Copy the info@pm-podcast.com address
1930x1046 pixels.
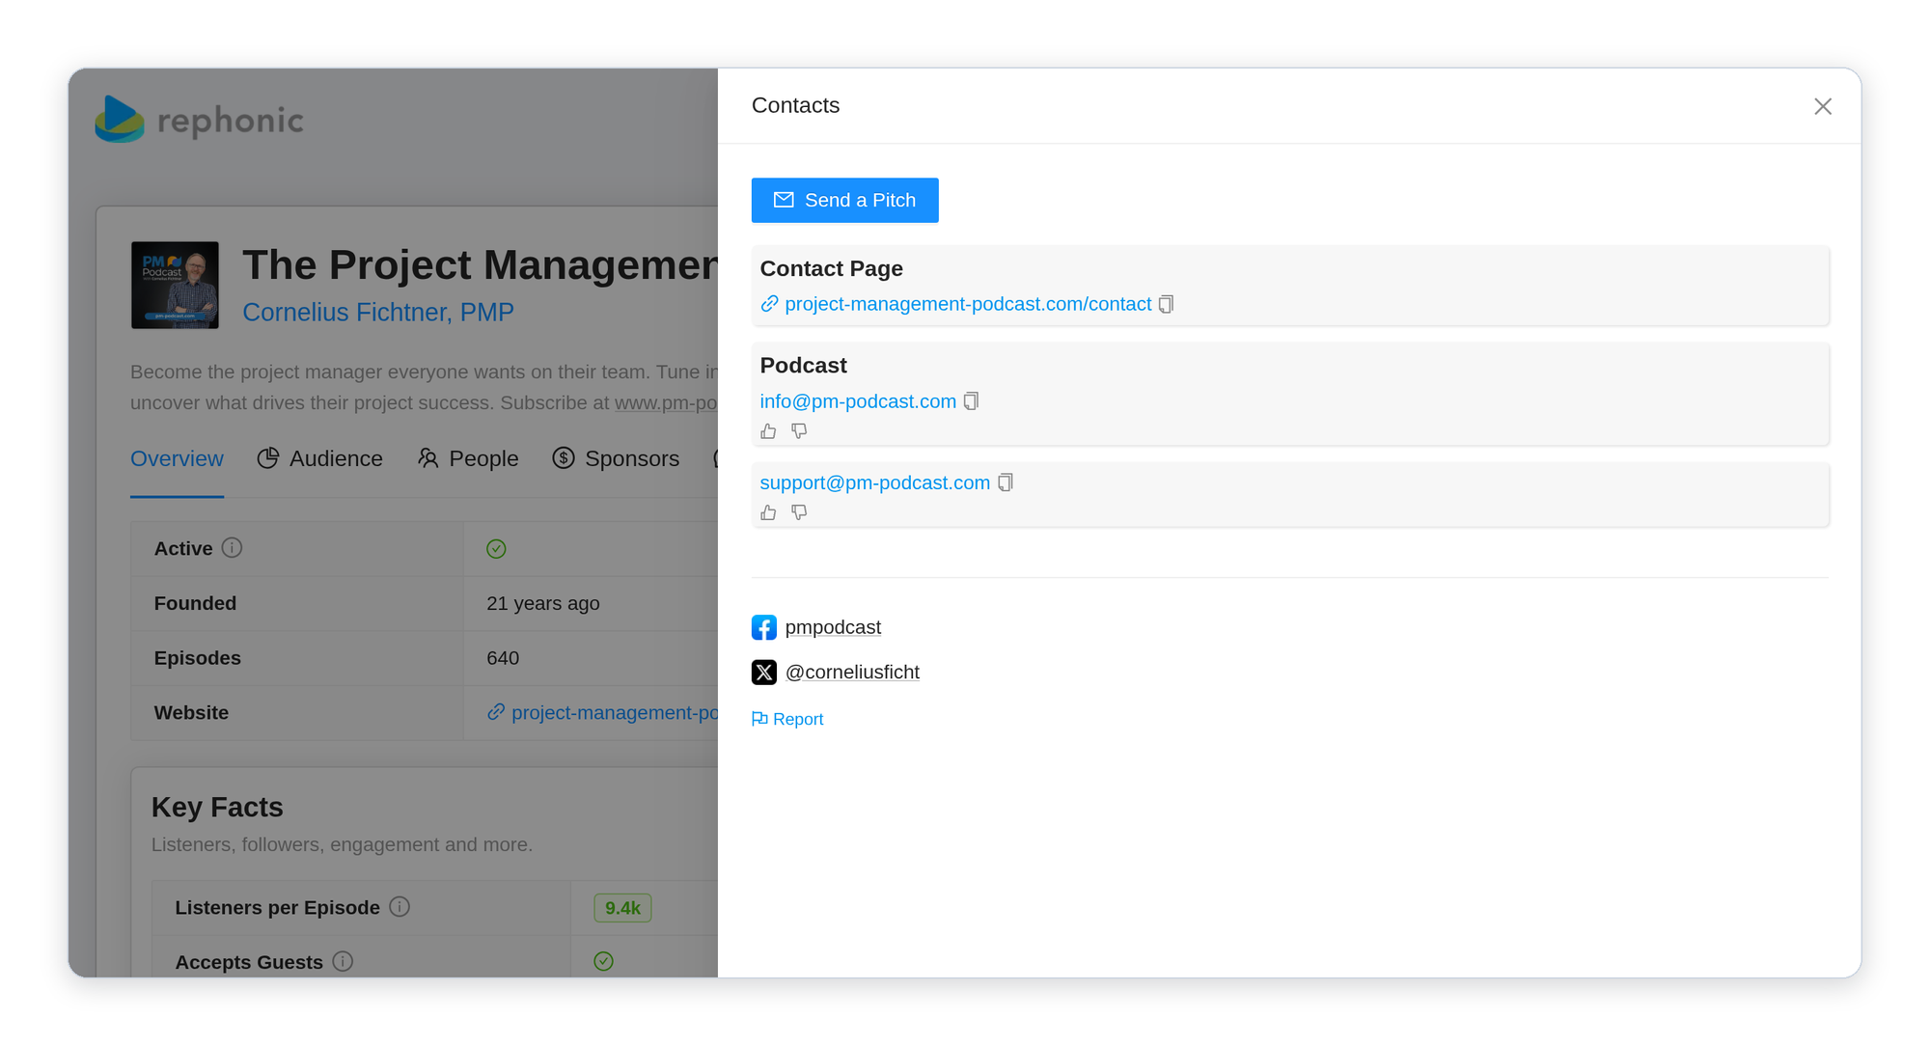coord(971,400)
